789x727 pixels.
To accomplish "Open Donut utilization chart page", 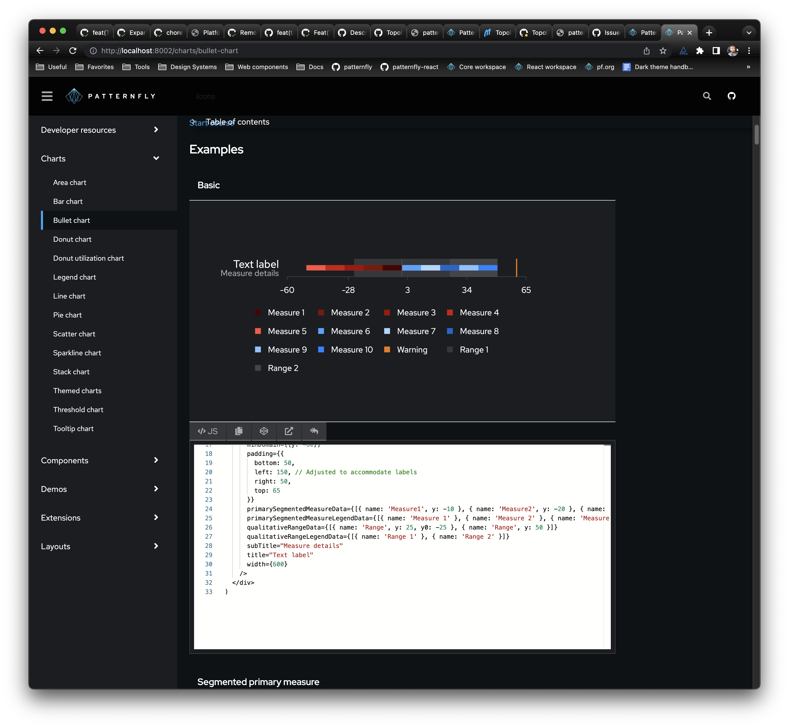I will coord(89,258).
